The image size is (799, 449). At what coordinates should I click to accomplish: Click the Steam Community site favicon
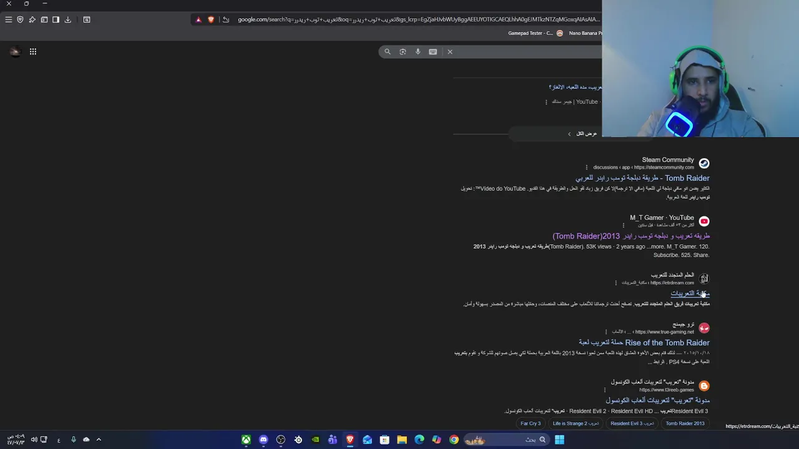[x=704, y=163]
